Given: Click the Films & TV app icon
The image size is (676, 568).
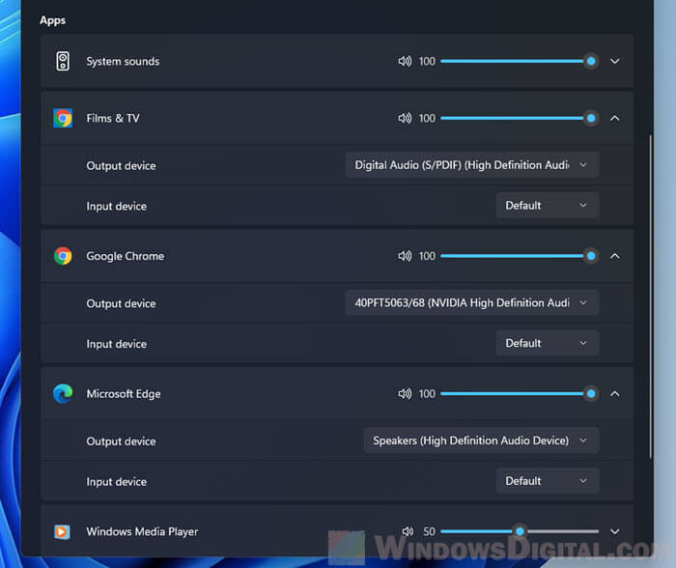Looking at the screenshot, I should [63, 118].
